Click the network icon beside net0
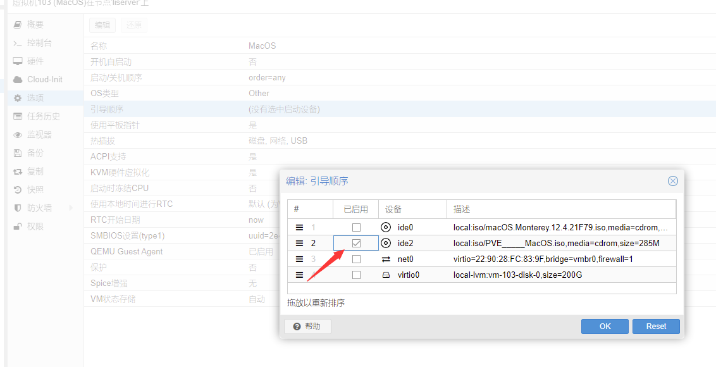The image size is (716, 367). pyautogui.click(x=386, y=259)
